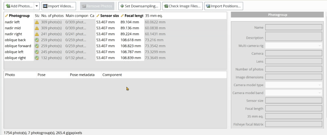Image resolution: width=327 pixels, height=135 pixels.
Task: Open the Camera model type dropdown
Action: coord(293,85)
